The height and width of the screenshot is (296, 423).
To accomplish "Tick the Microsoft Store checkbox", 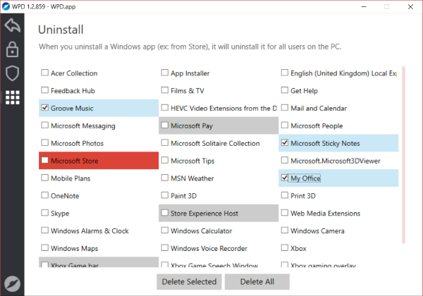I will coord(45,161).
